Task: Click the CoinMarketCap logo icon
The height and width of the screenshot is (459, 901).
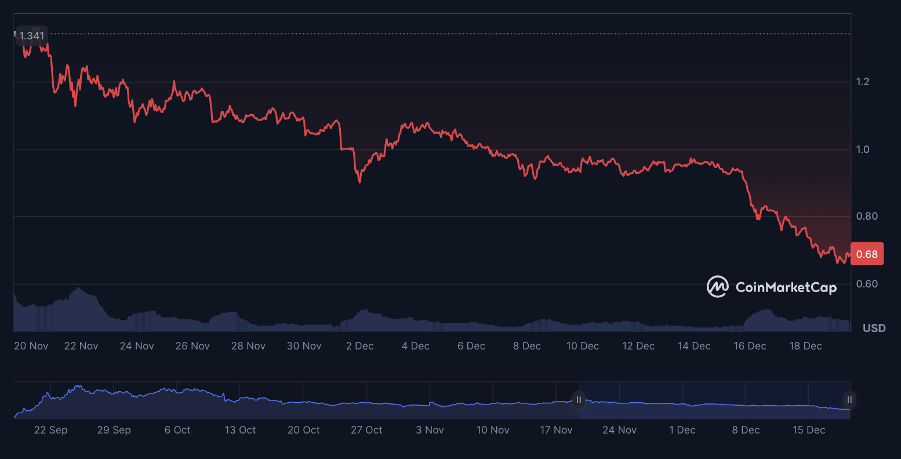Action: pos(718,286)
